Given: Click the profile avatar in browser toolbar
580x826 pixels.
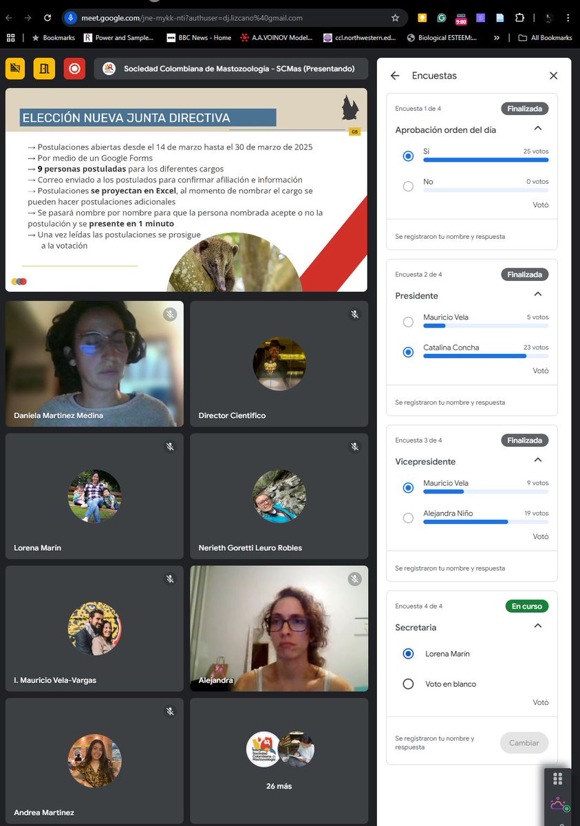Looking at the screenshot, I should 550,18.
